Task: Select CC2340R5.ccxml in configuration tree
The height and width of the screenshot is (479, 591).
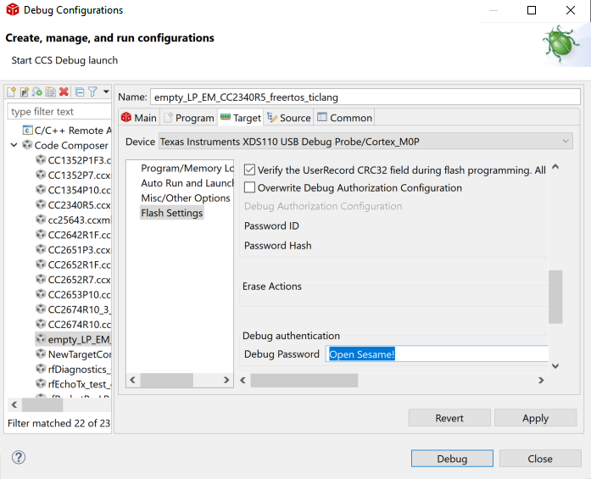Action: pos(79,204)
